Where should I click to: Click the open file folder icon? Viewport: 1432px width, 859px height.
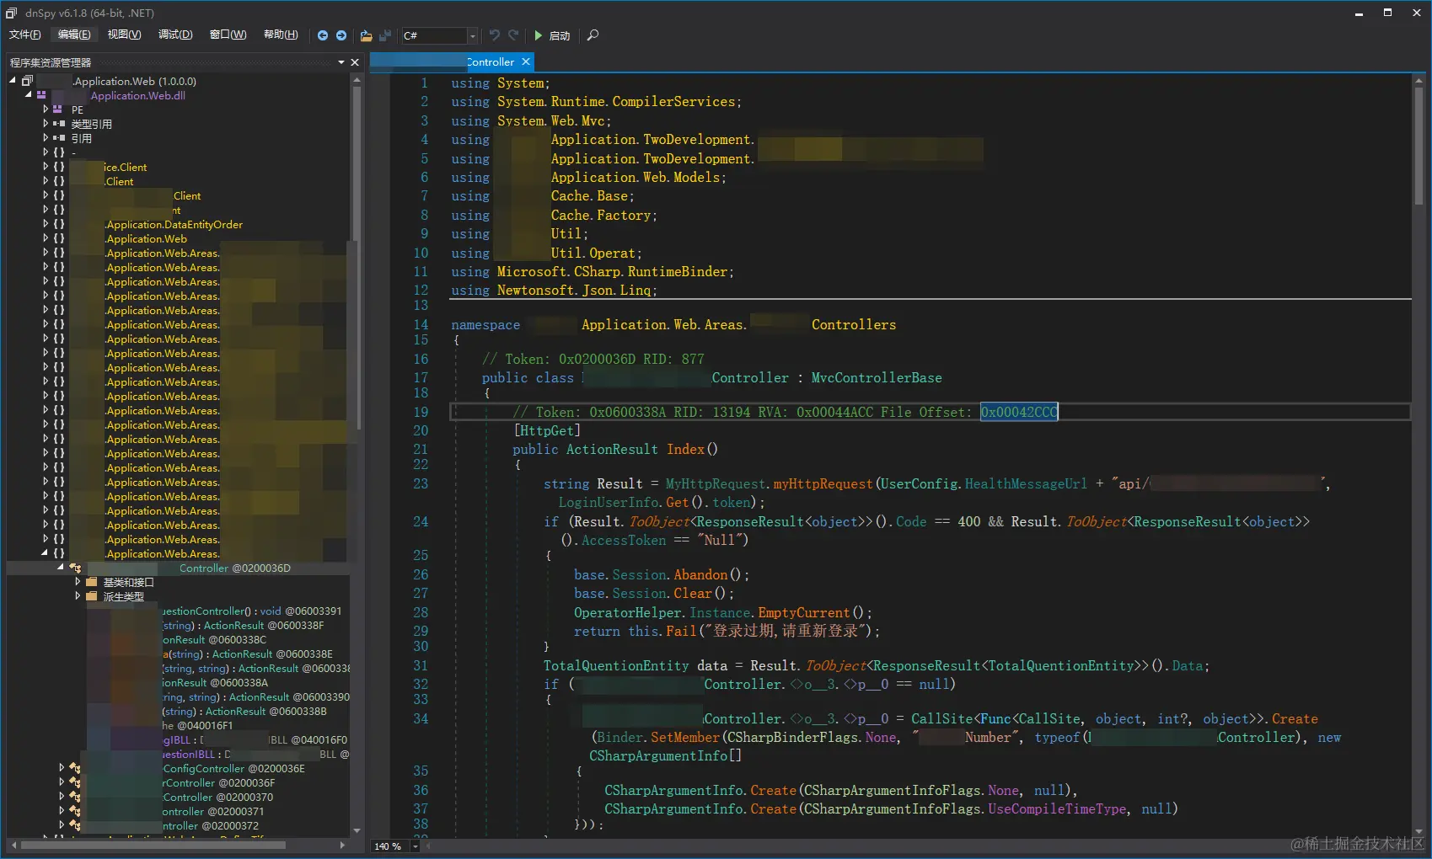(x=366, y=35)
